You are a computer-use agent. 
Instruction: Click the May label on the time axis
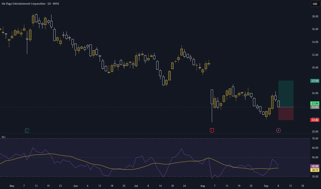point(12,186)
